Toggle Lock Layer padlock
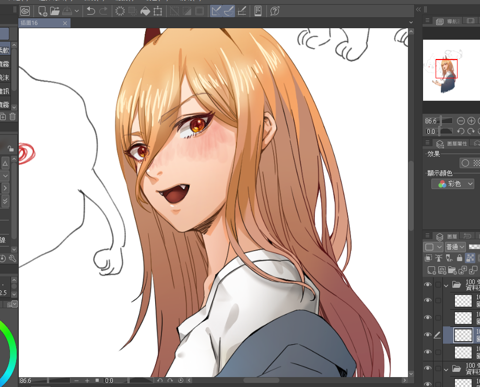Image resolution: width=480 pixels, height=387 pixels. click(460, 258)
